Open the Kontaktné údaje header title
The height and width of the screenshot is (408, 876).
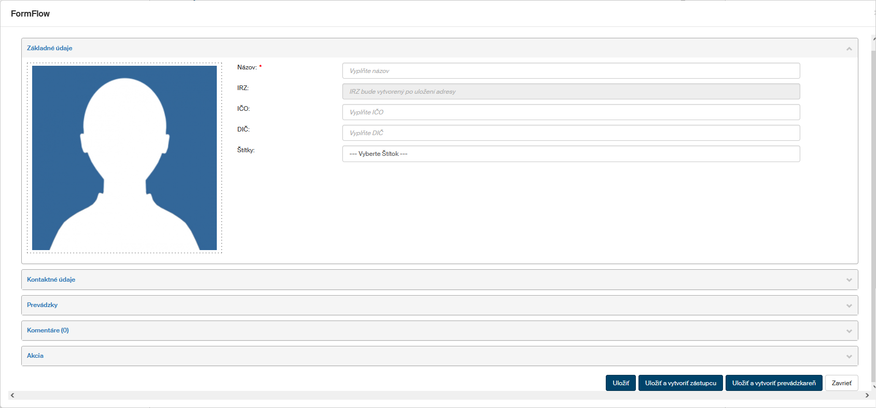[x=51, y=280]
